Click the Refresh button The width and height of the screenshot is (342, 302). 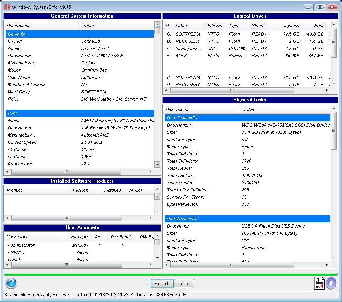[162, 284]
